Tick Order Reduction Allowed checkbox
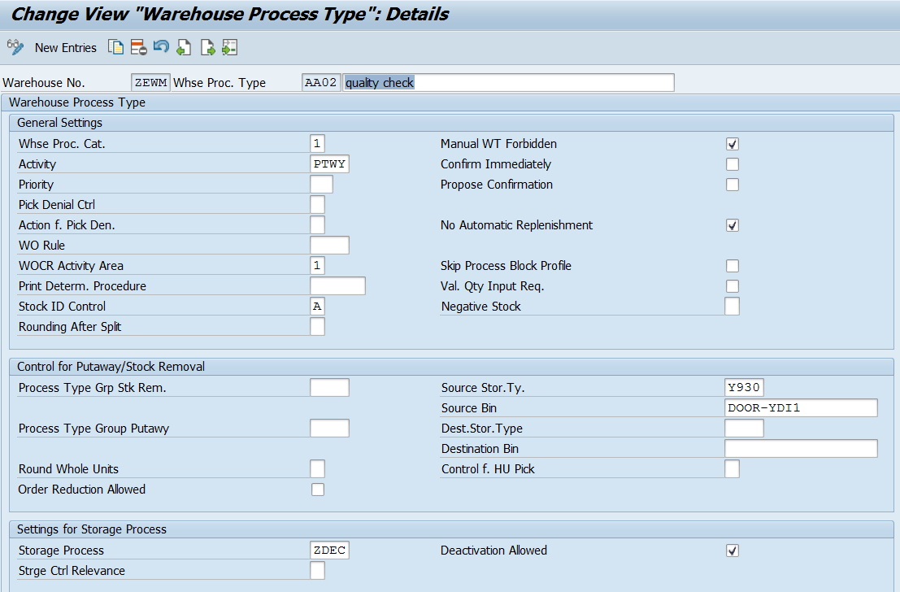The height and width of the screenshot is (592, 900). (x=318, y=490)
